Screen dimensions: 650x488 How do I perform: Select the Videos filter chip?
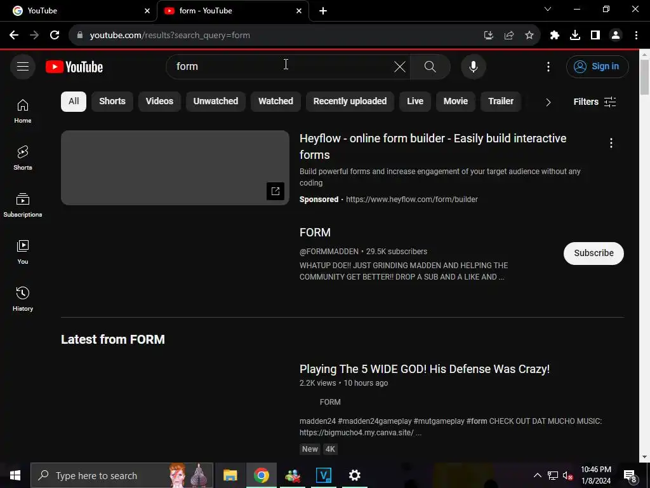tap(159, 102)
